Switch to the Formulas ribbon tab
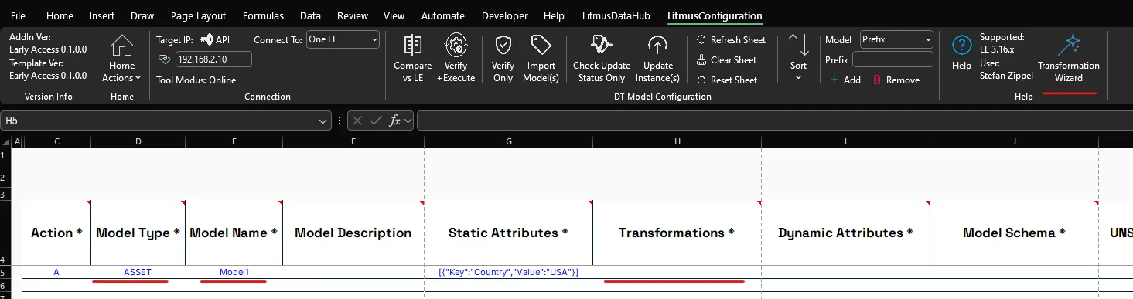 click(x=263, y=15)
